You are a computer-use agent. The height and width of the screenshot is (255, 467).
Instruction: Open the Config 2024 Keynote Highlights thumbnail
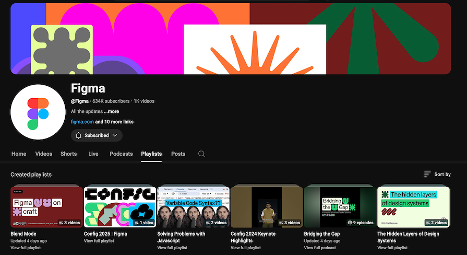pyautogui.click(x=266, y=206)
